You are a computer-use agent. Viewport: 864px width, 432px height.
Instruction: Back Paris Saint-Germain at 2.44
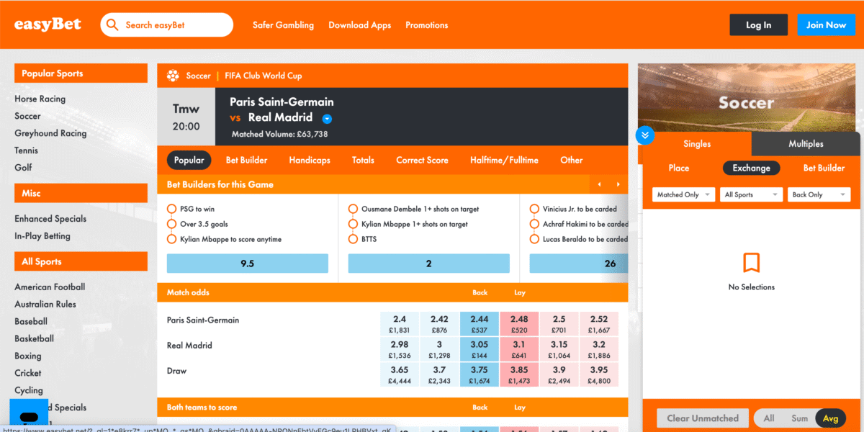point(480,324)
